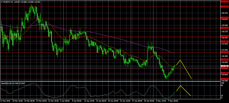The height and width of the screenshot is (103, 229).
Task: Click the 120.370 price scale value
Action: coord(225,13)
